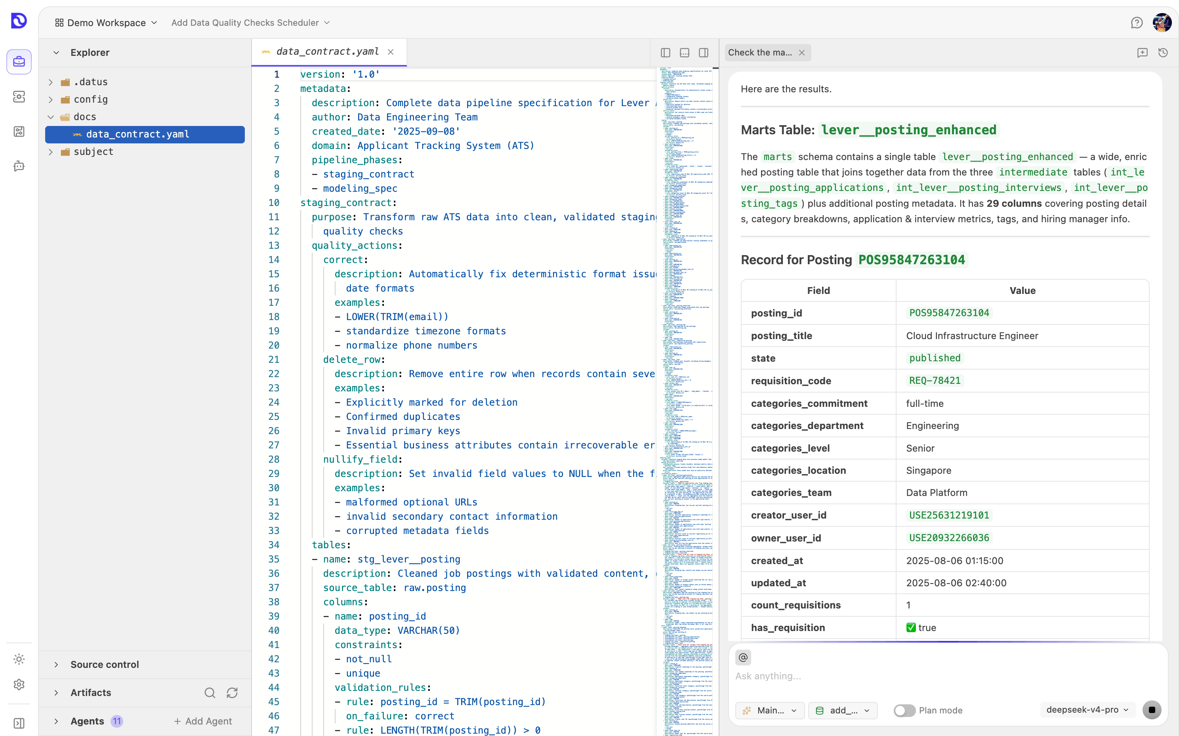Viewport: 1179px width, 736px height.
Task: Switch theme with the sun icon
Action: (x=19, y=659)
